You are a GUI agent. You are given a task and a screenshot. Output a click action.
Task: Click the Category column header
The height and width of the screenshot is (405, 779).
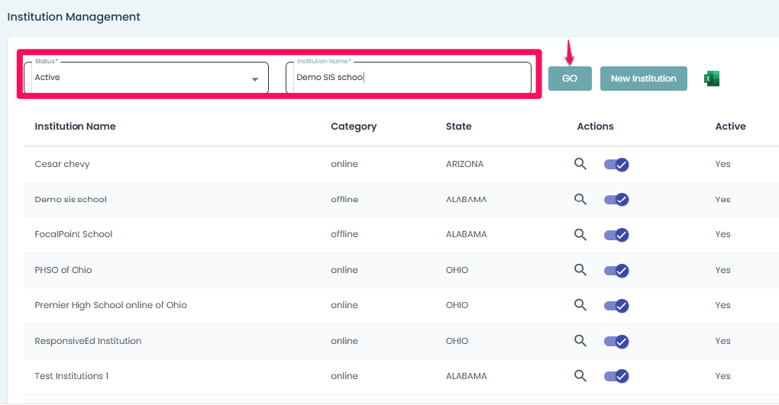[x=354, y=127]
